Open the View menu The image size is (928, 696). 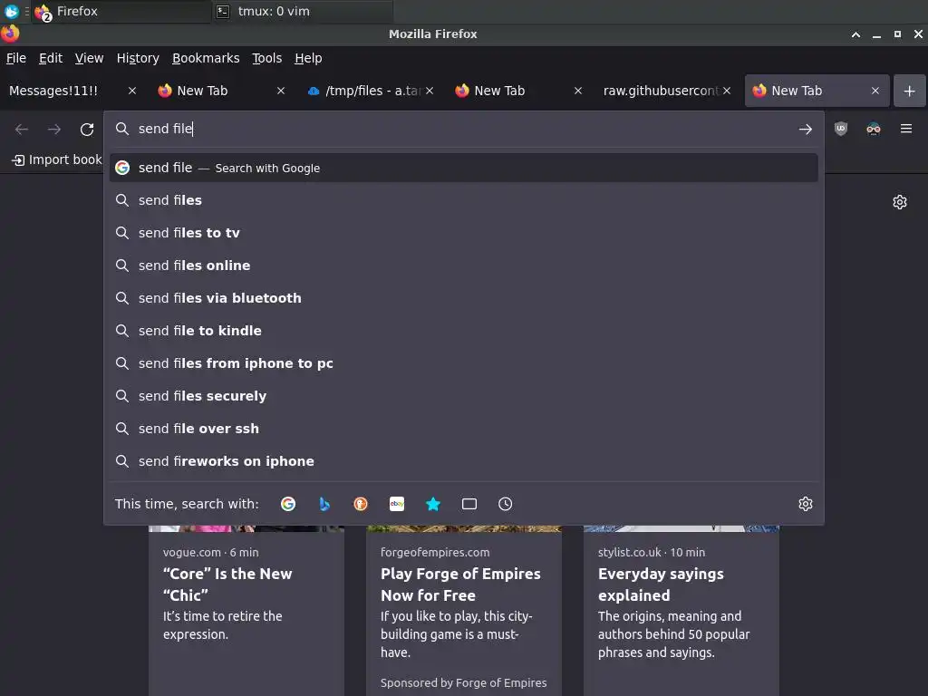pos(89,58)
